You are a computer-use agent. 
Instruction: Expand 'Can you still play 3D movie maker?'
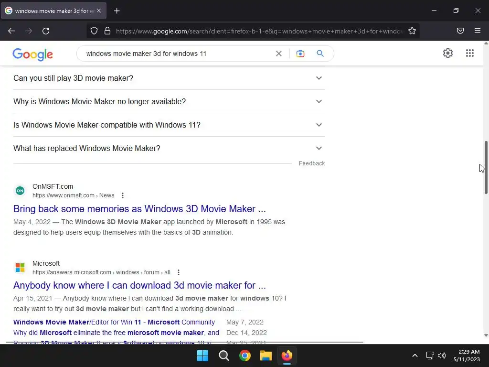pyautogui.click(x=169, y=78)
